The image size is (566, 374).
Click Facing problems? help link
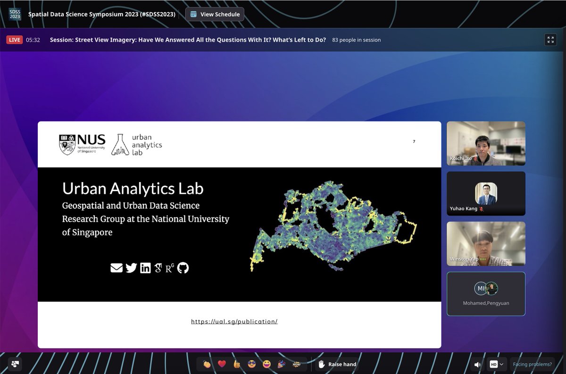[532, 364]
